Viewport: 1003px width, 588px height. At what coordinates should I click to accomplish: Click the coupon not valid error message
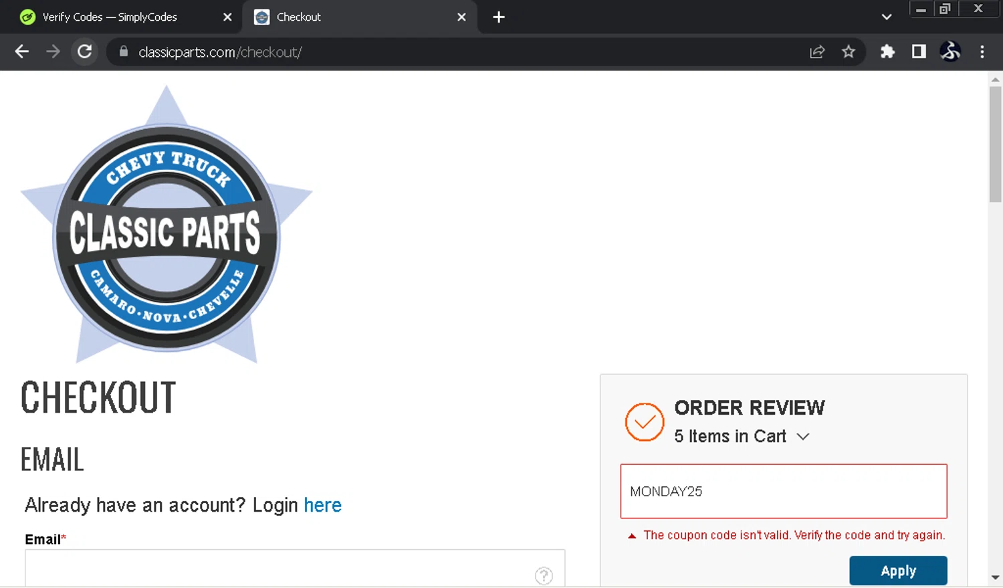[x=794, y=535]
